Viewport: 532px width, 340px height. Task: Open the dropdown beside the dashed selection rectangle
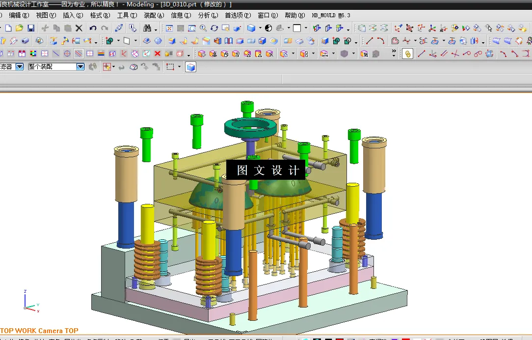179,67
